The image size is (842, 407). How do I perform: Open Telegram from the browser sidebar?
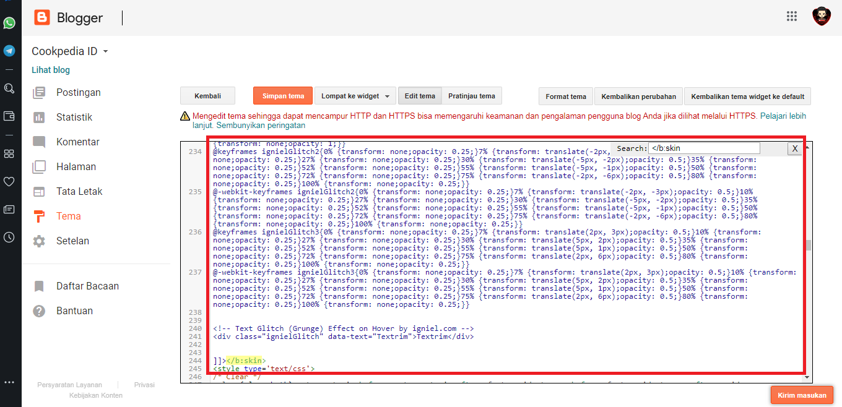tap(9, 51)
